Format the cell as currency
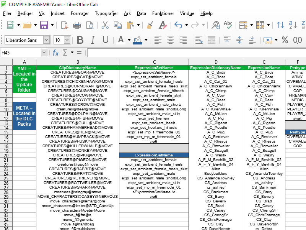This screenshot has height=230, width=306. click(x=268, y=40)
